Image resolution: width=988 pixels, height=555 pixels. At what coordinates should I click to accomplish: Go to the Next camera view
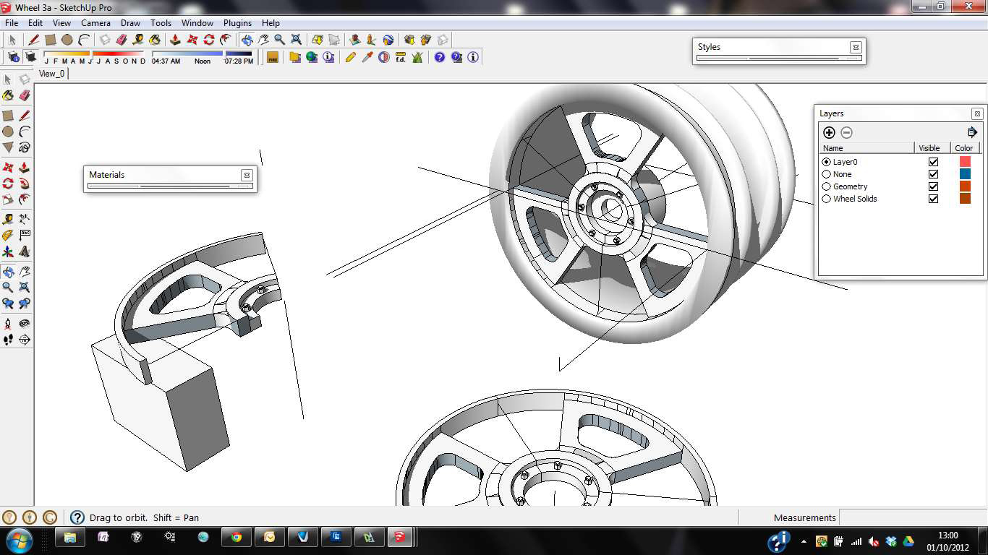(25, 304)
